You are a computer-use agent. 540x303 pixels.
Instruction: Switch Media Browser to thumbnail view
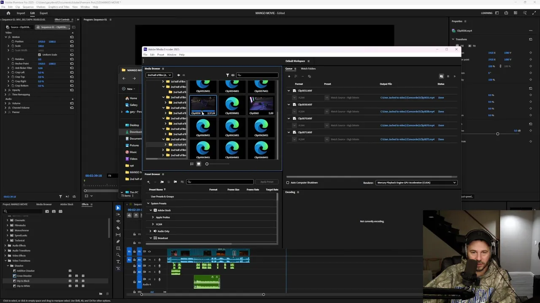tap(199, 164)
